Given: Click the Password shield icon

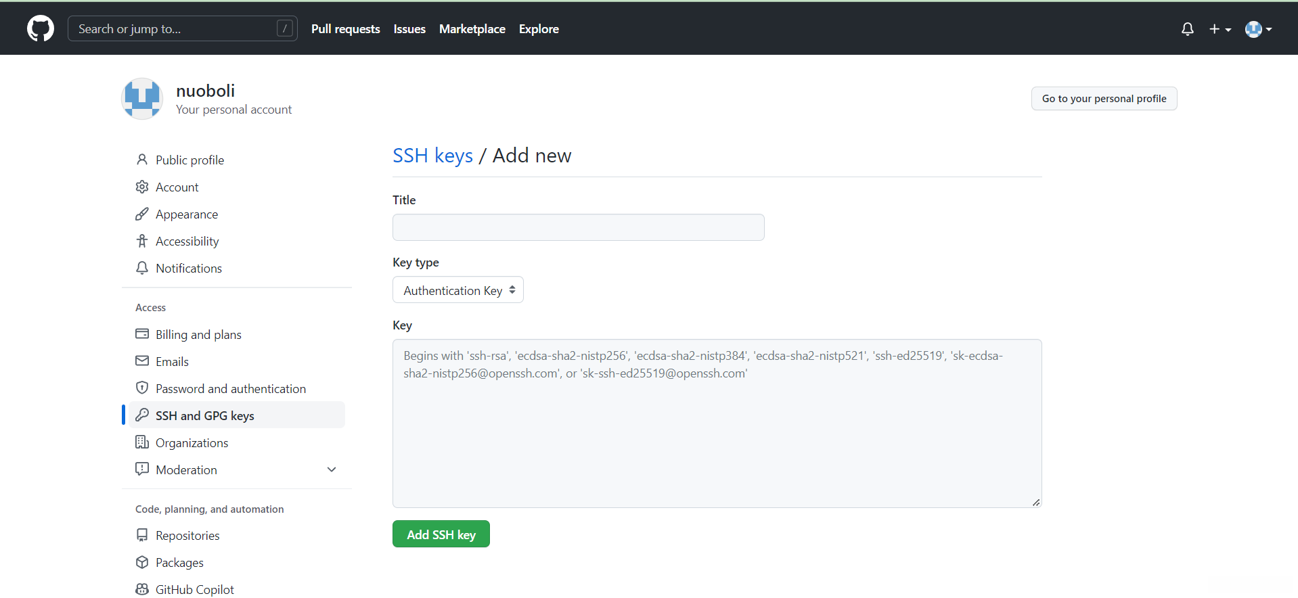Looking at the screenshot, I should [142, 388].
